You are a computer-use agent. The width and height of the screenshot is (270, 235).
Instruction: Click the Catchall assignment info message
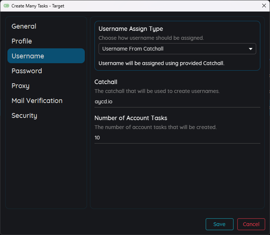[x=161, y=63]
